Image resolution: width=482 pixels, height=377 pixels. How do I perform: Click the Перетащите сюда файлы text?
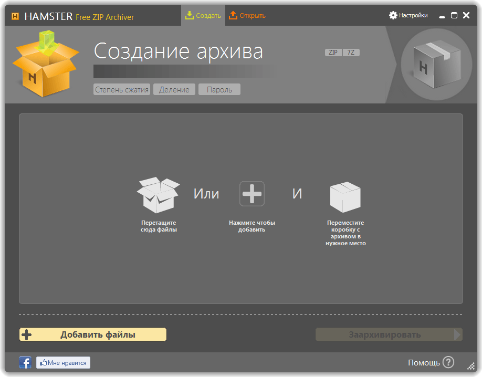pos(159,226)
